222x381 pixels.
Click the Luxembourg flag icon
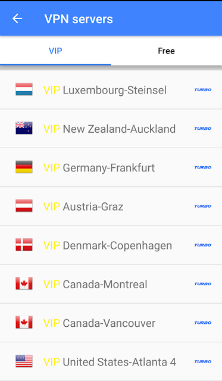click(x=24, y=89)
